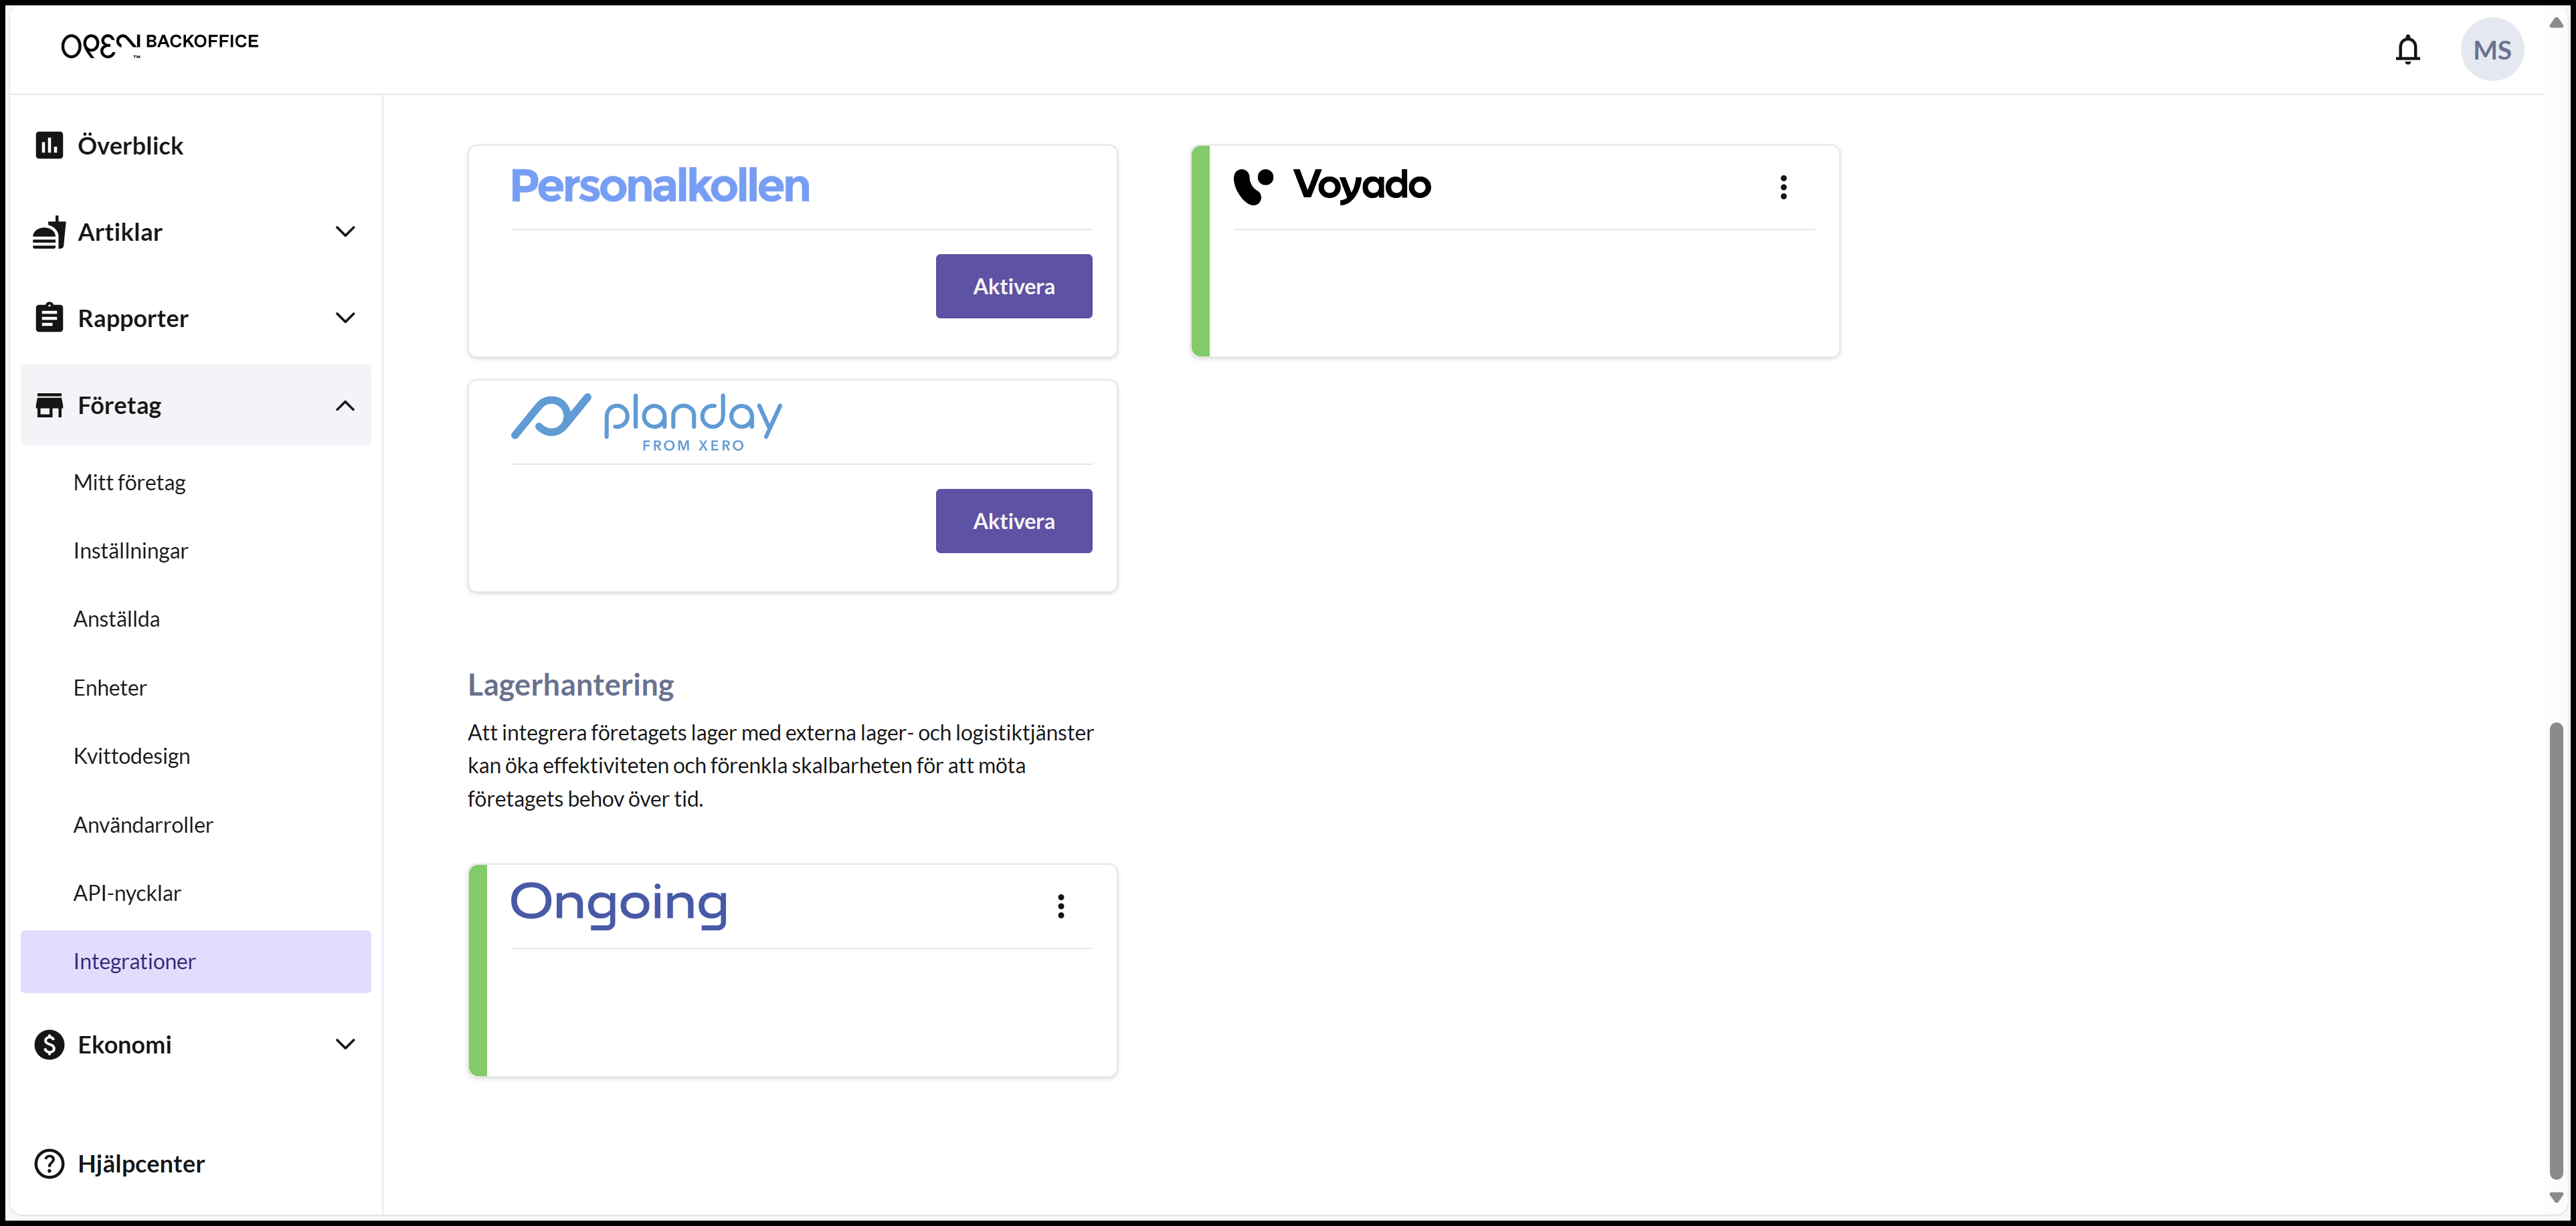The height and width of the screenshot is (1226, 2576).
Task: Click the Hjälpcenter question mark icon
Action: [x=49, y=1163]
